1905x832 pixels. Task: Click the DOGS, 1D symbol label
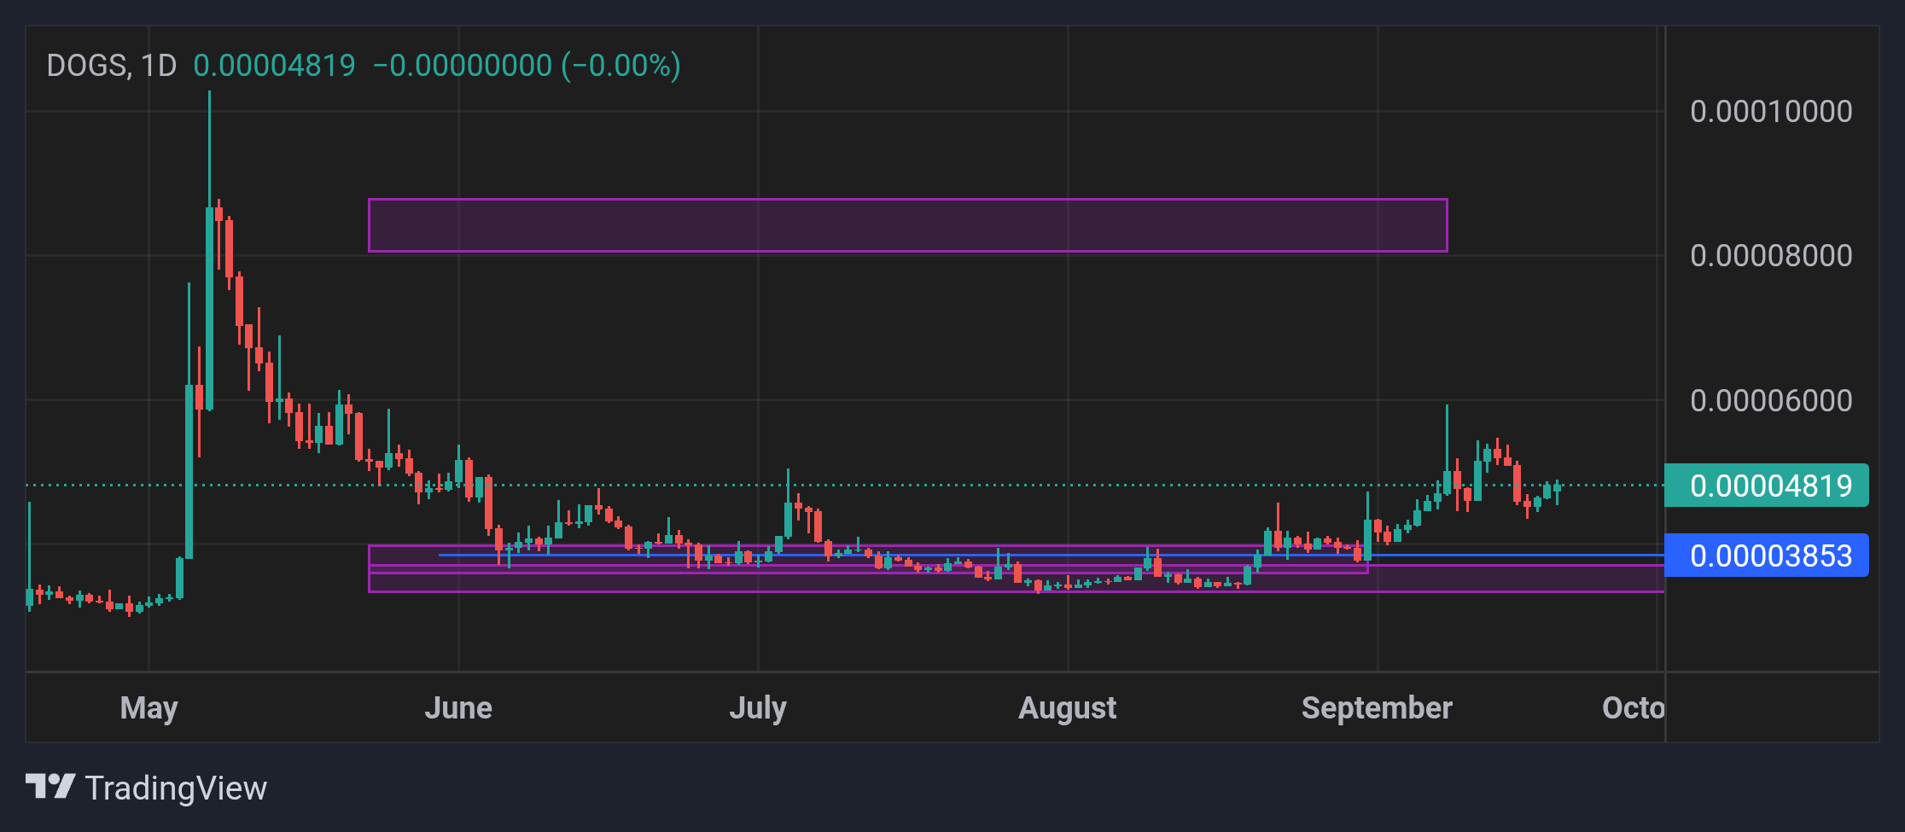click(x=111, y=66)
